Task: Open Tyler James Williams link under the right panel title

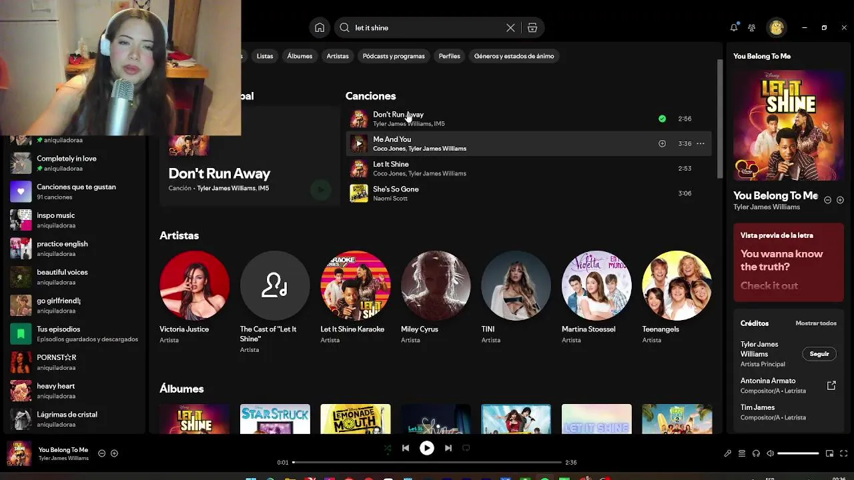Action: point(767,207)
